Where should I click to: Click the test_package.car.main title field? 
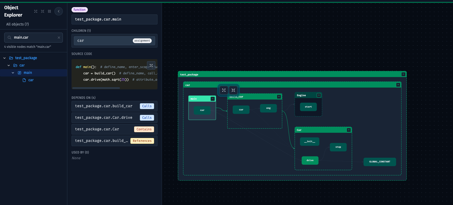click(114, 19)
